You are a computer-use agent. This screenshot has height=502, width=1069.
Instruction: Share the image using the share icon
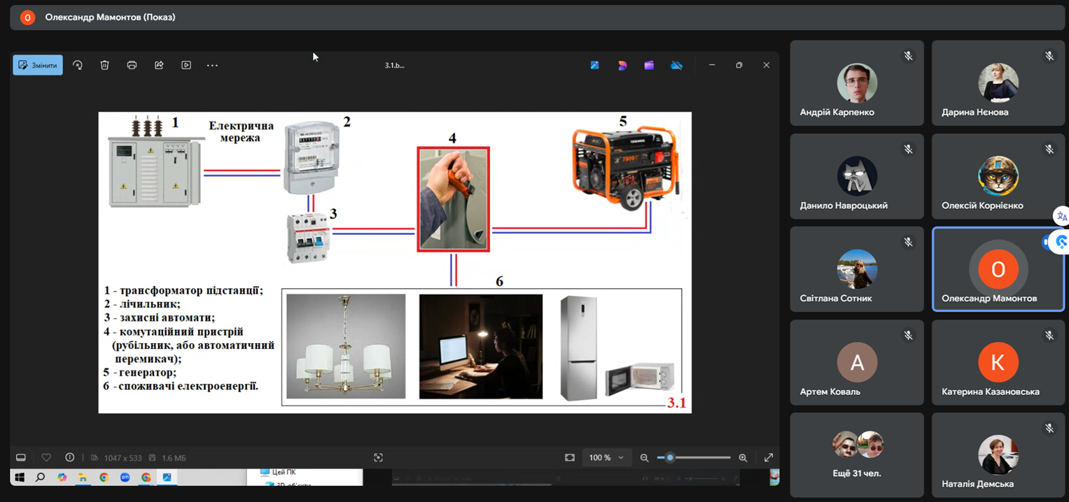159,65
